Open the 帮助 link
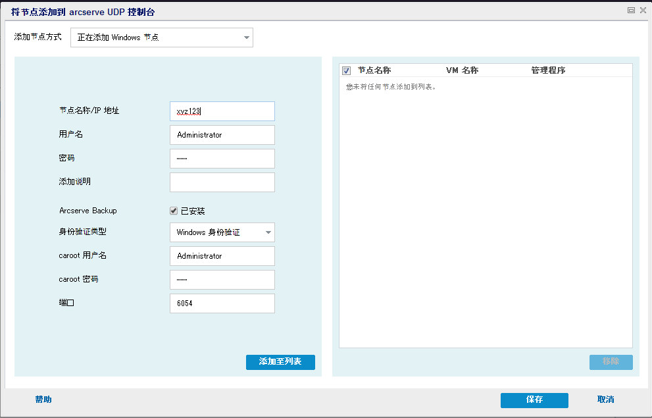The image size is (652, 418). [x=43, y=400]
